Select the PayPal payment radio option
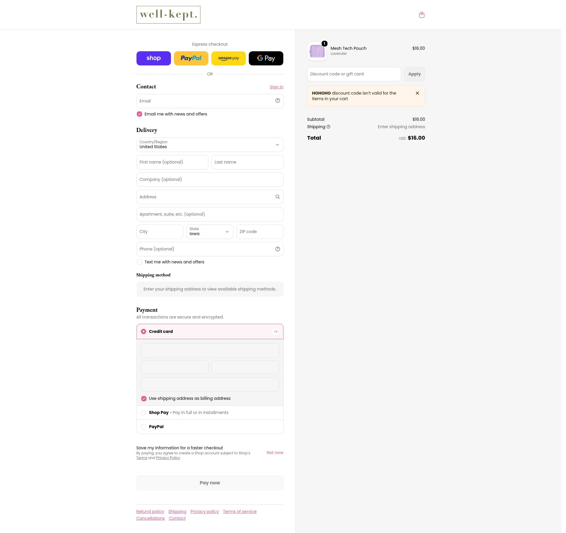 pos(144,427)
